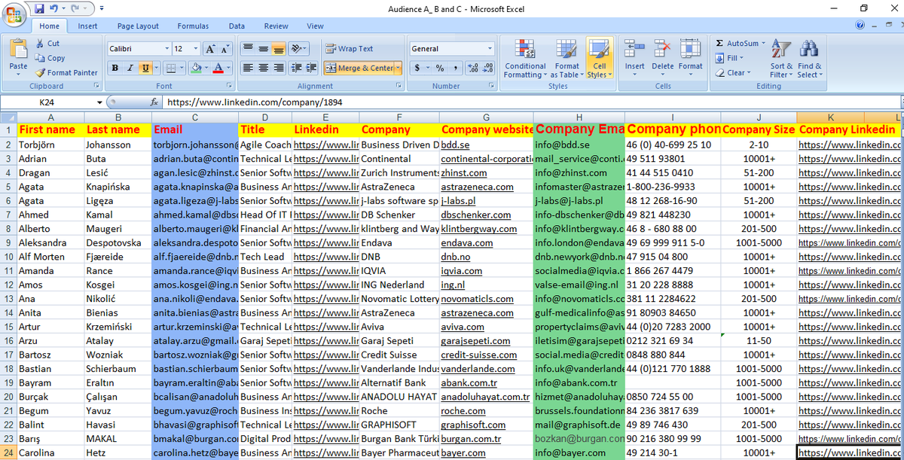Viewport: 904px width, 460px height.
Task: Toggle Align Text Left
Action: 248,68
